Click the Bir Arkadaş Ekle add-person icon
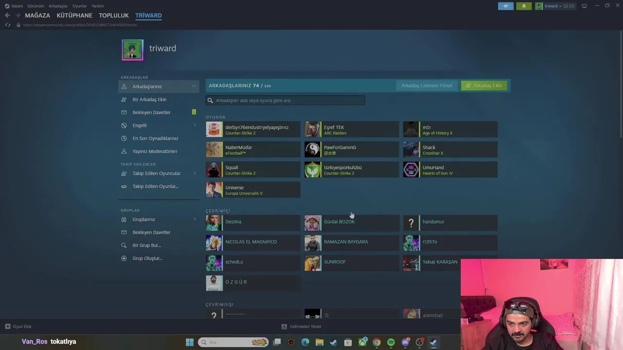Screen dimensions: 623x350 124,99
